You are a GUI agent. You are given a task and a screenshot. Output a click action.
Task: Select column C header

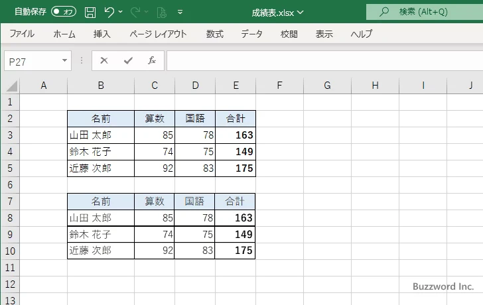coord(155,86)
